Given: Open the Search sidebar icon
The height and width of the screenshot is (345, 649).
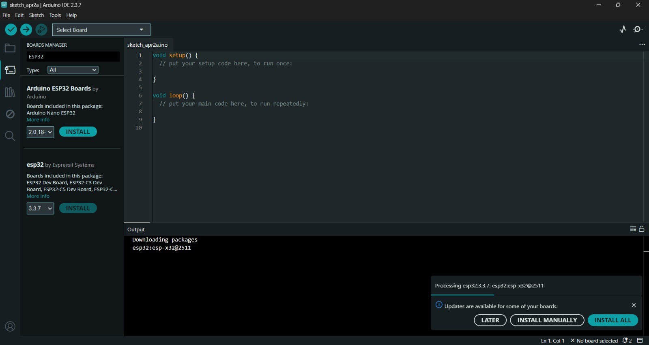Looking at the screenshot, I should [10, 136].
